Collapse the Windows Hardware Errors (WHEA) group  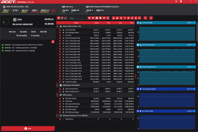tap(58, 116)
